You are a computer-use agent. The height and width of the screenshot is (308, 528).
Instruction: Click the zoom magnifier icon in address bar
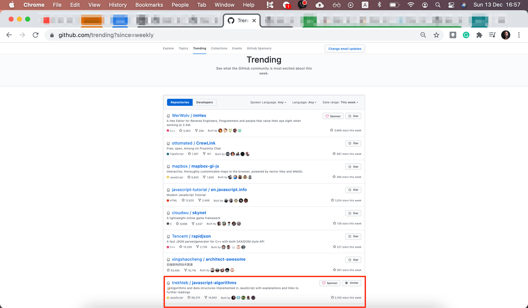click(x=423, y=35)
